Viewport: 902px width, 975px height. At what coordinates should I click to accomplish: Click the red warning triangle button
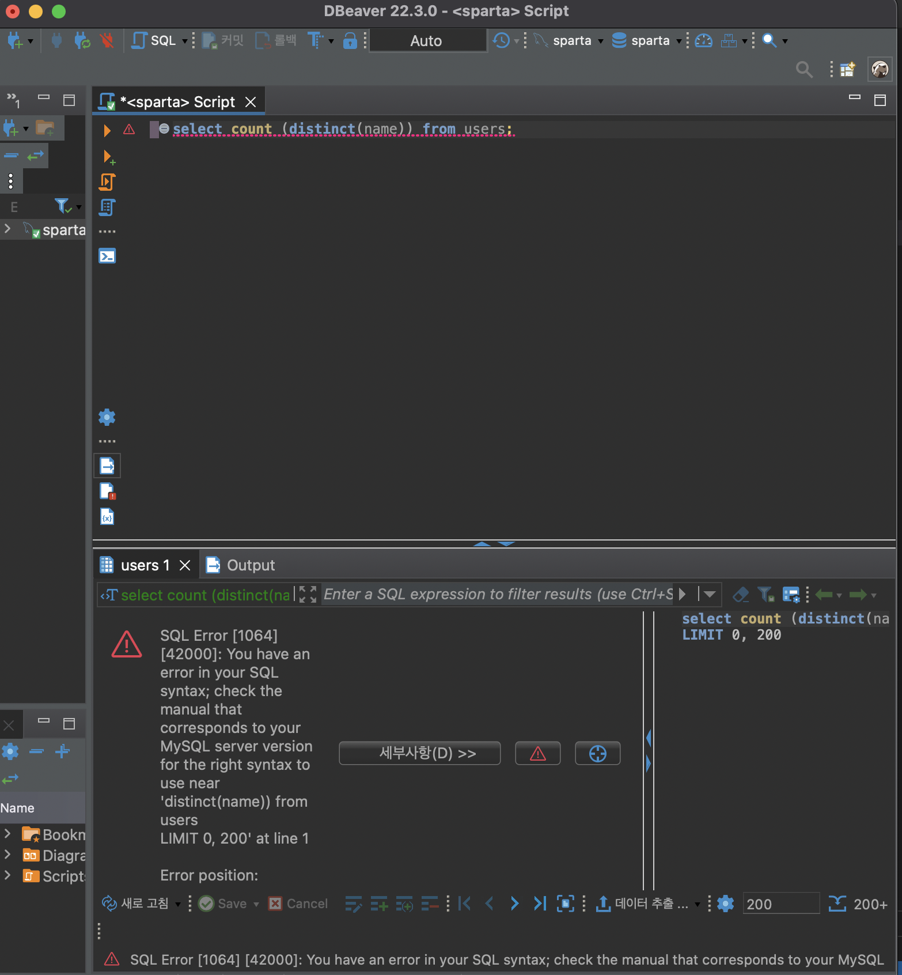click(x=538, y=753)
